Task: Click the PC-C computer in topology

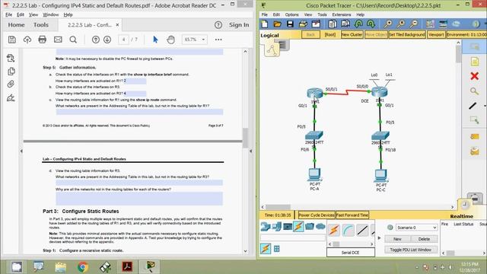Action: [x=380, y=176]
